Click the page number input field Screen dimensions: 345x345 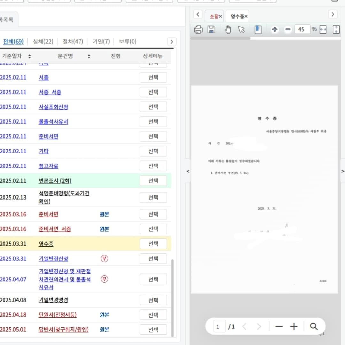[219, 326]
